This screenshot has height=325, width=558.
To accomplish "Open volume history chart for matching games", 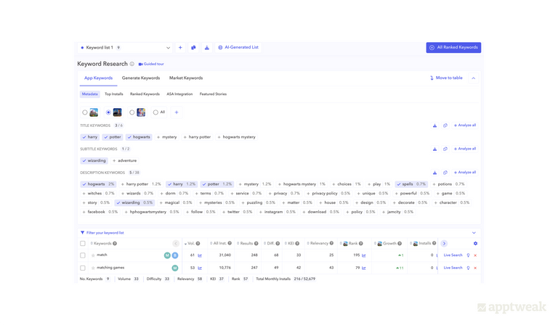I will 200,268.
